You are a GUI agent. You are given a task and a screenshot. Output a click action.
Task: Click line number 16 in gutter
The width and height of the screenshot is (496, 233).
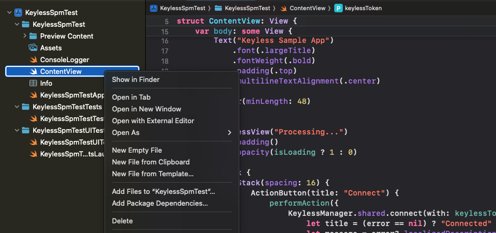click(x=165, y=41)
